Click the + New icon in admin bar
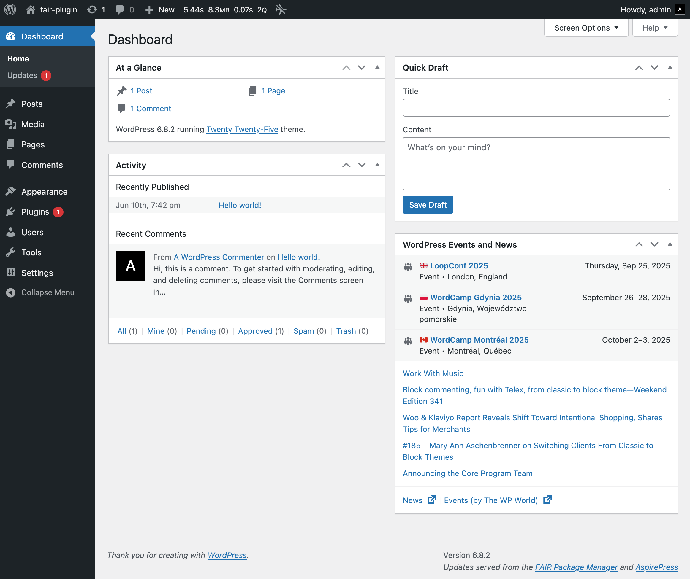The width and height of the screenshot is (690, 579). click(150, 9)
